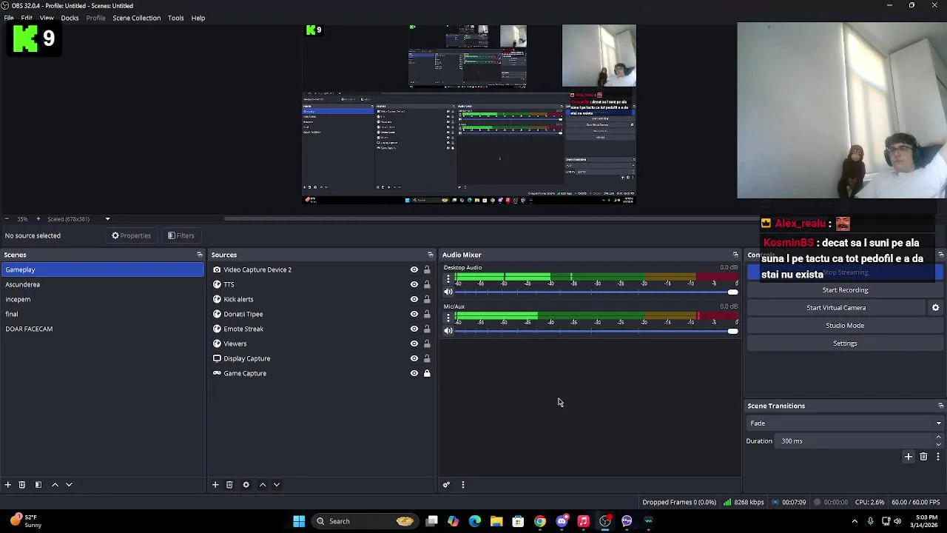
Task: Toggle visibility of Display Capture source
Action: 414,358
